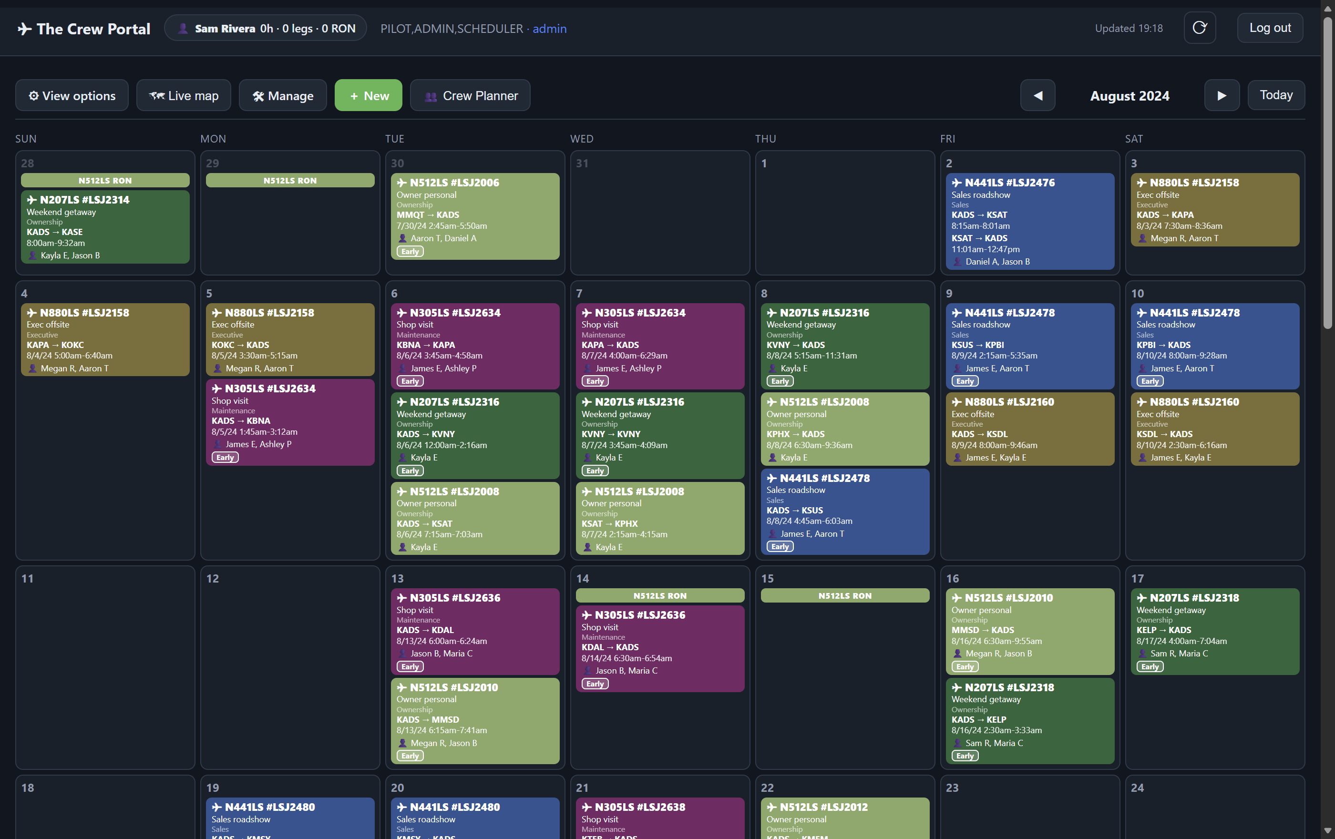
Task: Open the N512LS RON bar on day 14
Action: 660,595
